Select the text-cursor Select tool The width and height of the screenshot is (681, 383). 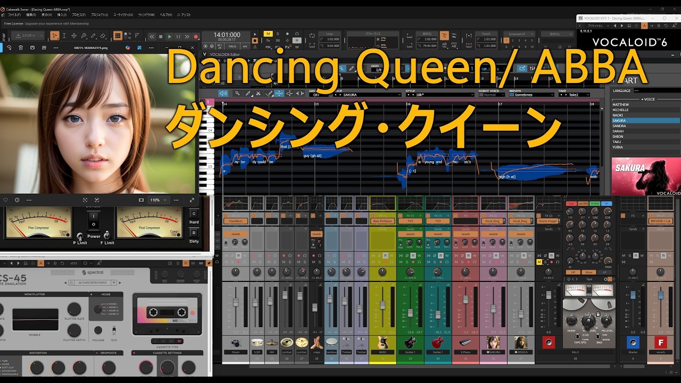[64, 36]
